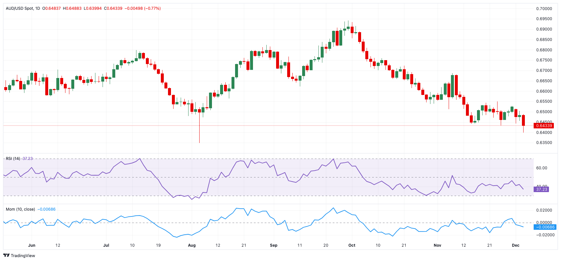Select the Dec label on time axis
561x261 pixels.
[x=515, y=245]
